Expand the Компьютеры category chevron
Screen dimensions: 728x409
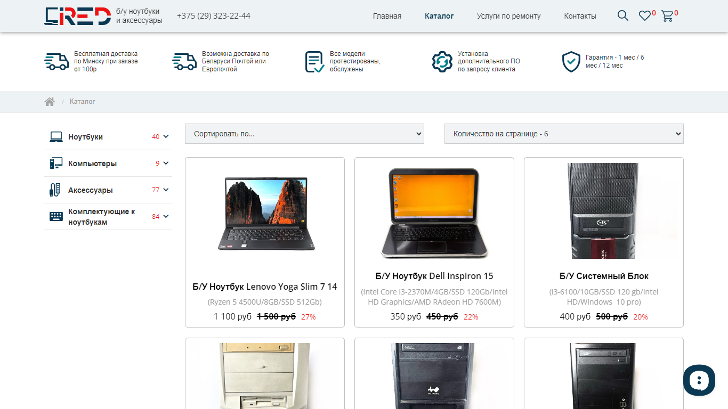point(166,163)
